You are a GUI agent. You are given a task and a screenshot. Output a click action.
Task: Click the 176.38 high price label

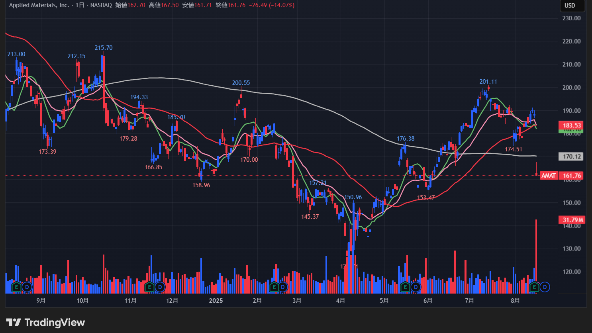pos(406,139)
